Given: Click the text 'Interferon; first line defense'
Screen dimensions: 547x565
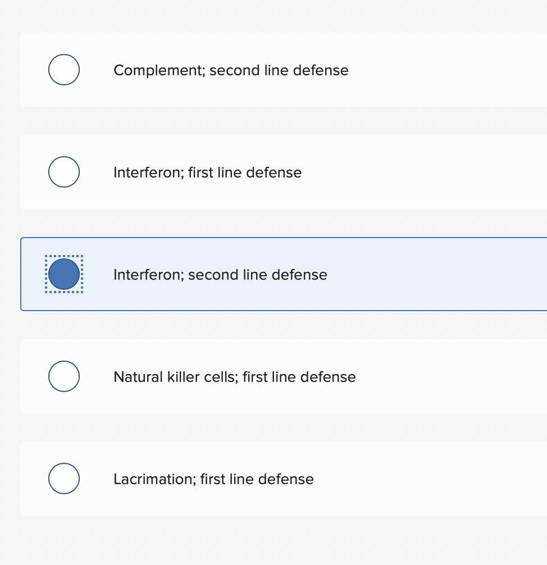Looking at the screenshot, I should [208, 172].
